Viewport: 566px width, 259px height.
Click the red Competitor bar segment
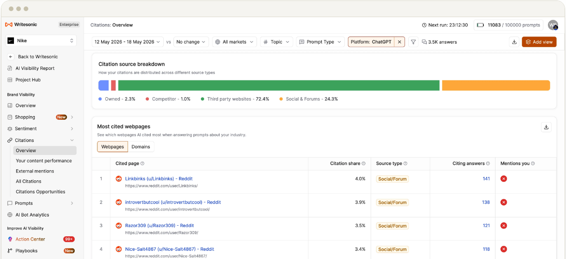point(113,85)
